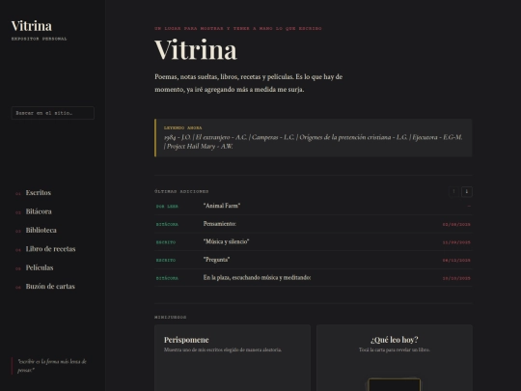
Task: Click the 'BITÁCORA' tag beside En la plaza
Action: coord(167,278)
